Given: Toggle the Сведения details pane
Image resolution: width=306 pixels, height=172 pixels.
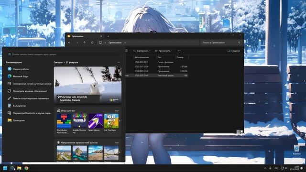Looking at the screenshot, I should 234,51.
